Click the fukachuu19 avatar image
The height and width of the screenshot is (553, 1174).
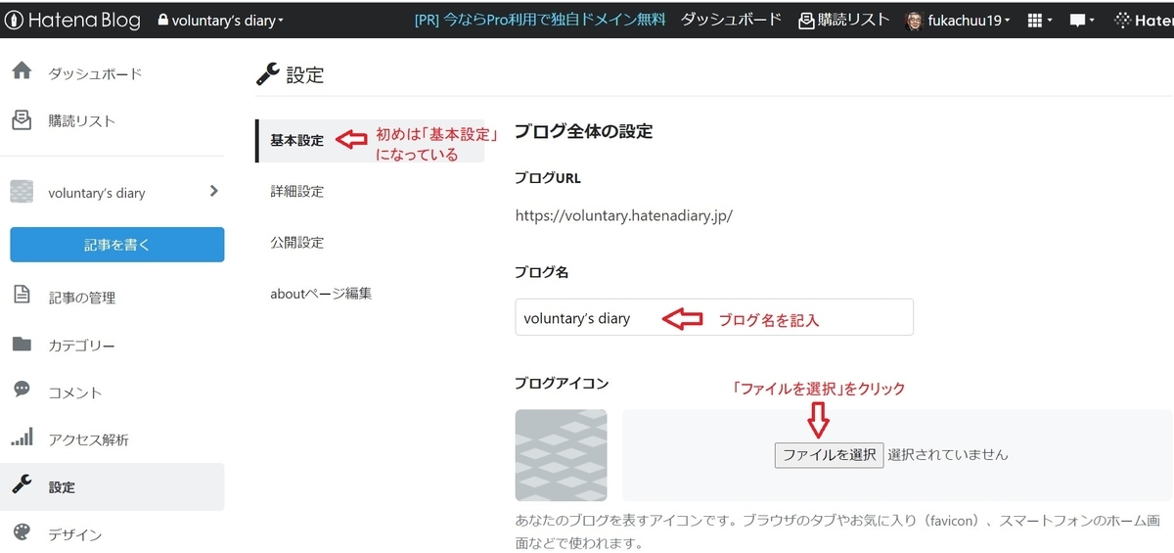(x=915, y=21)
